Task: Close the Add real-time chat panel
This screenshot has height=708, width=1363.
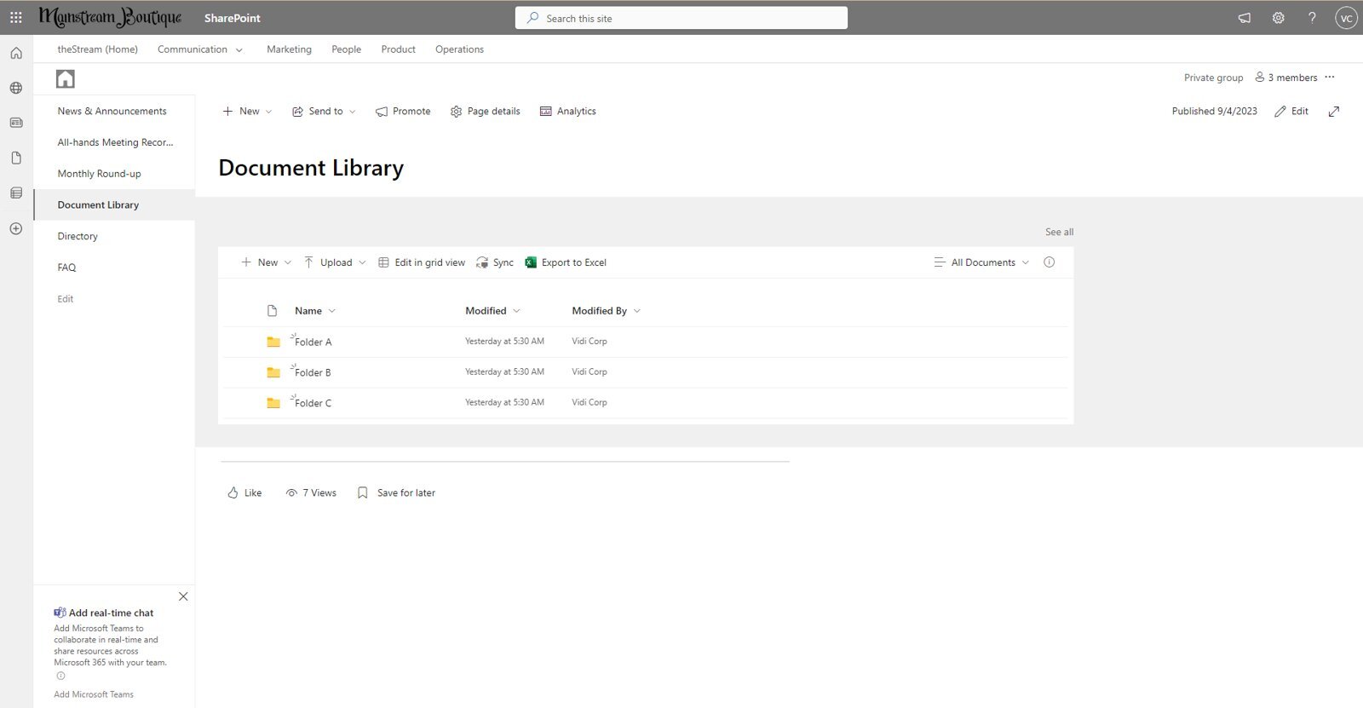Action: pyautogui.click(x=183, y=596)
